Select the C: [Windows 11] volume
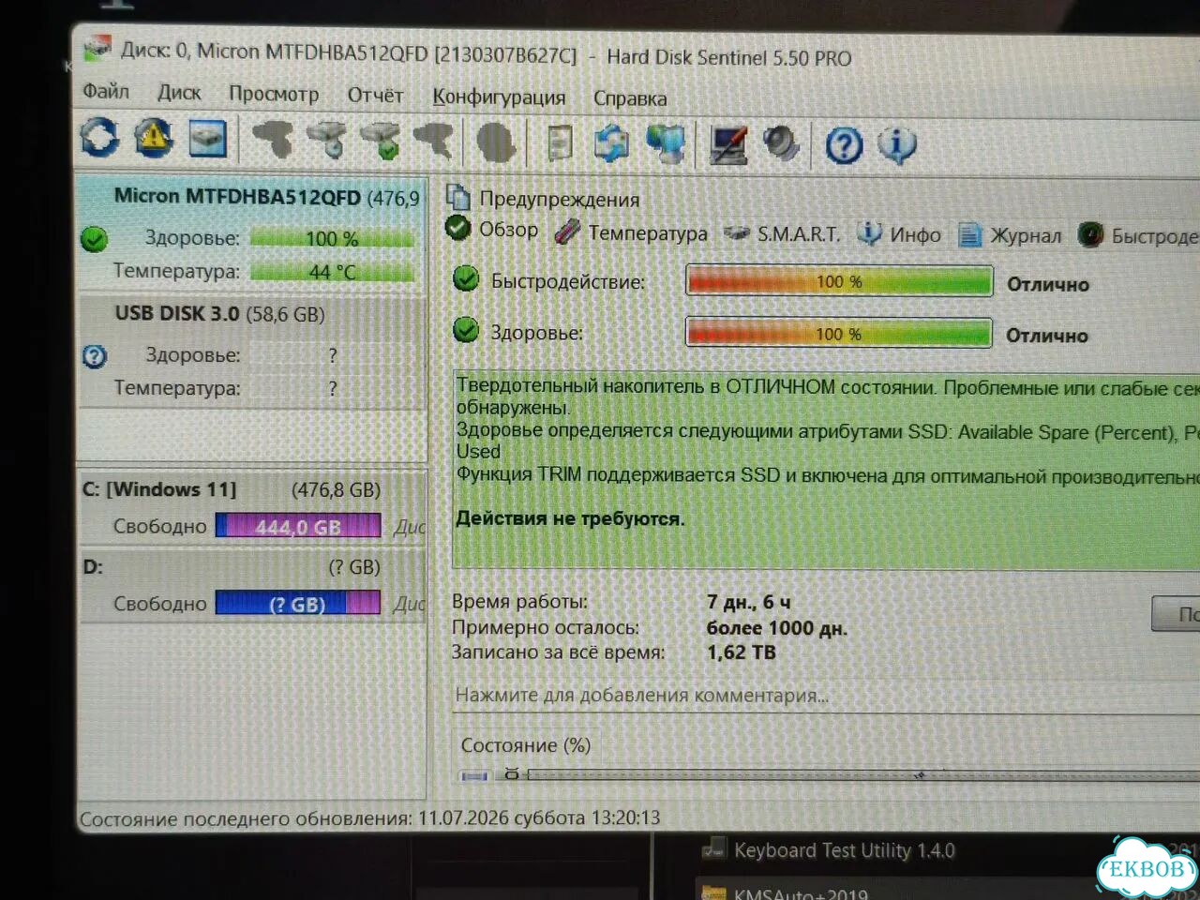The height and width of the screenshot is (900, 1200). [x=253, y=508]
